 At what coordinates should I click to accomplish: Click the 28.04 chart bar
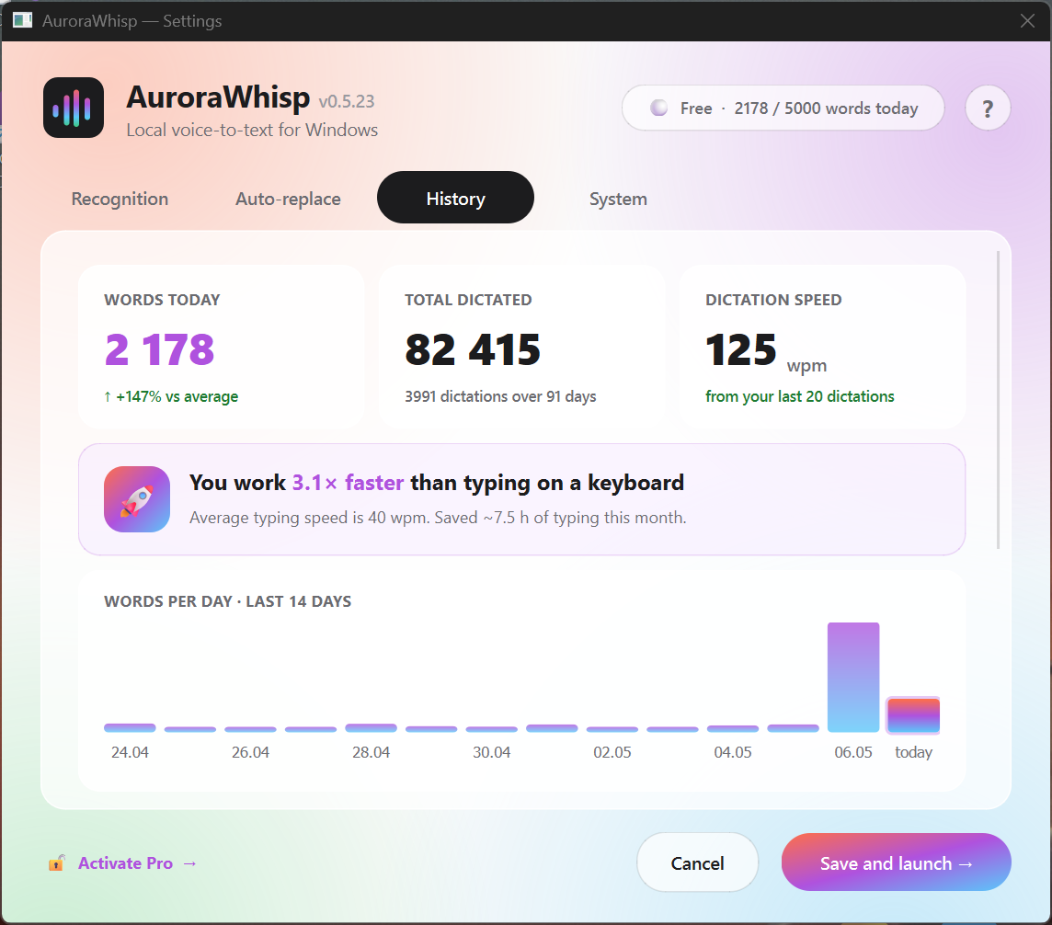coord(371,728)
